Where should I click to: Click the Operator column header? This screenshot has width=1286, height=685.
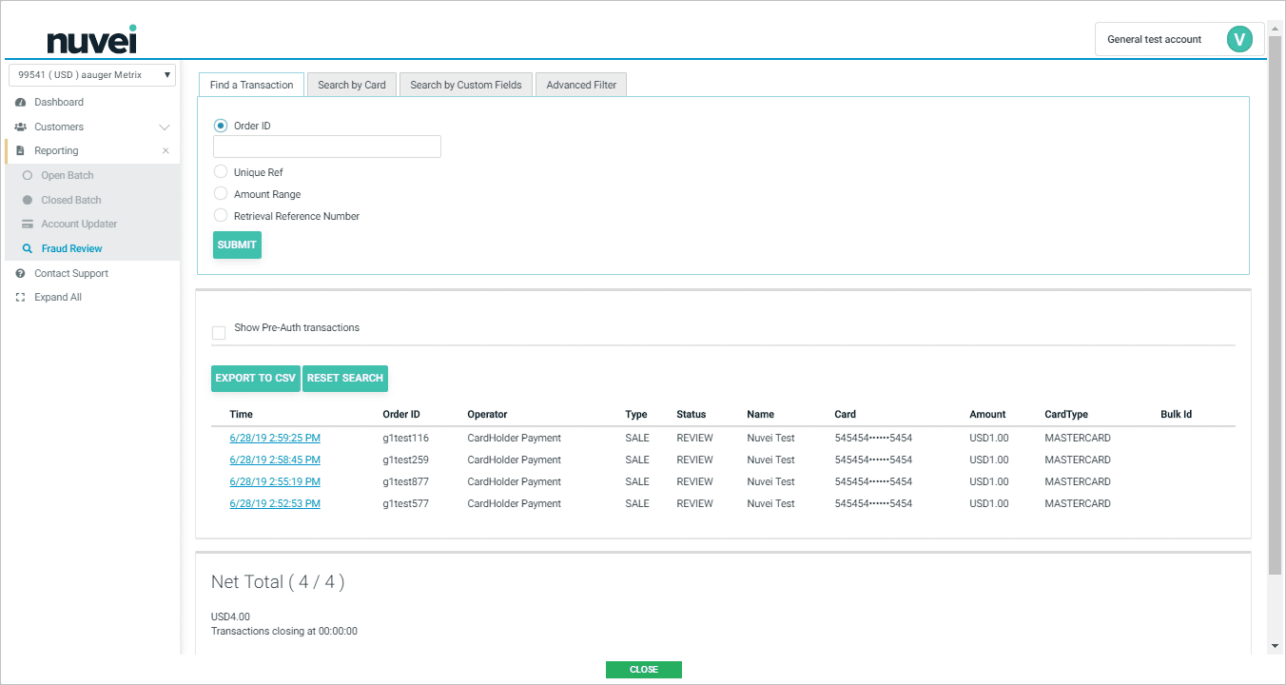click(x=487, y=415)
